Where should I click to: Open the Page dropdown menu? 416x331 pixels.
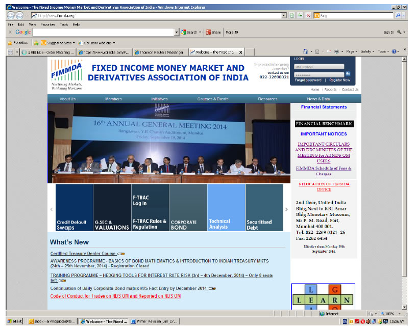(351, 51)
